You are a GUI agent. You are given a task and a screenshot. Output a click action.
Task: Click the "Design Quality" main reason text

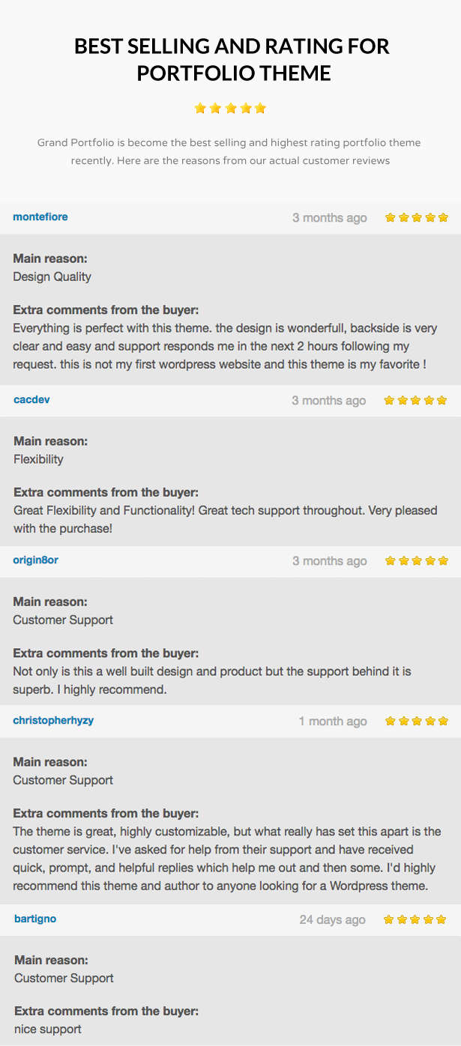click(x=52, y=276)
